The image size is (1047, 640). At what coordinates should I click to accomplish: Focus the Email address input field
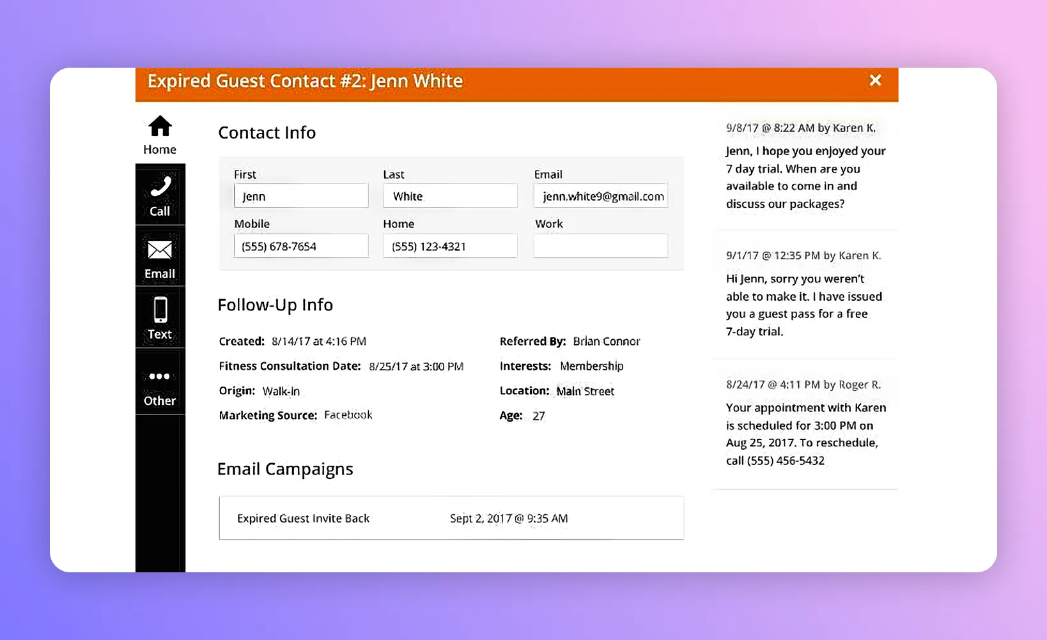click(600, 196)
